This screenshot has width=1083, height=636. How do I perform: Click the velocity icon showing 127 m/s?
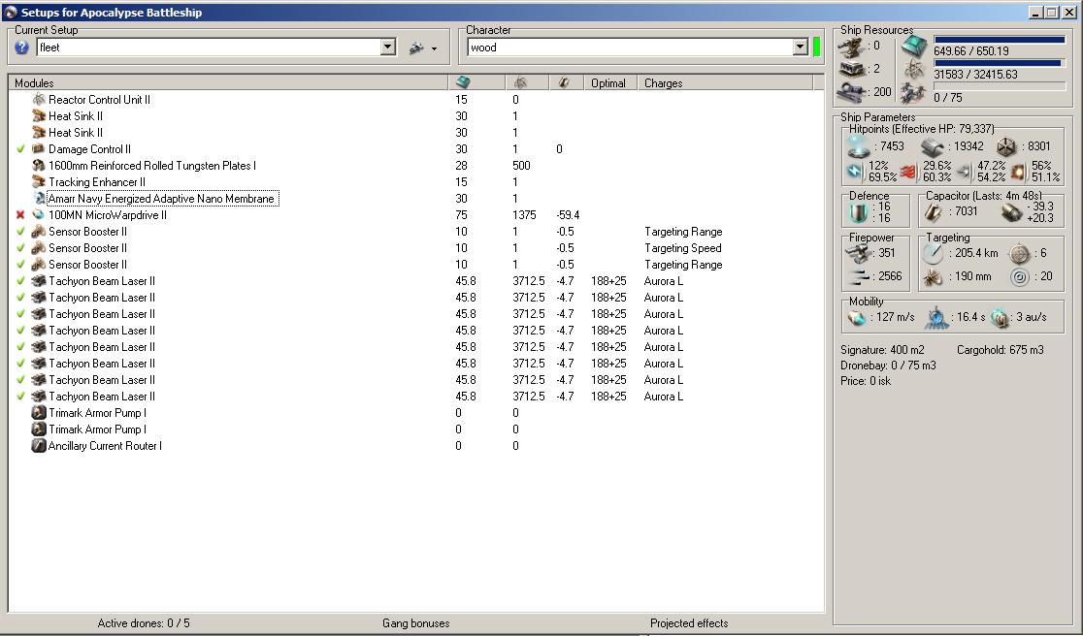click(x=859, y=317)
